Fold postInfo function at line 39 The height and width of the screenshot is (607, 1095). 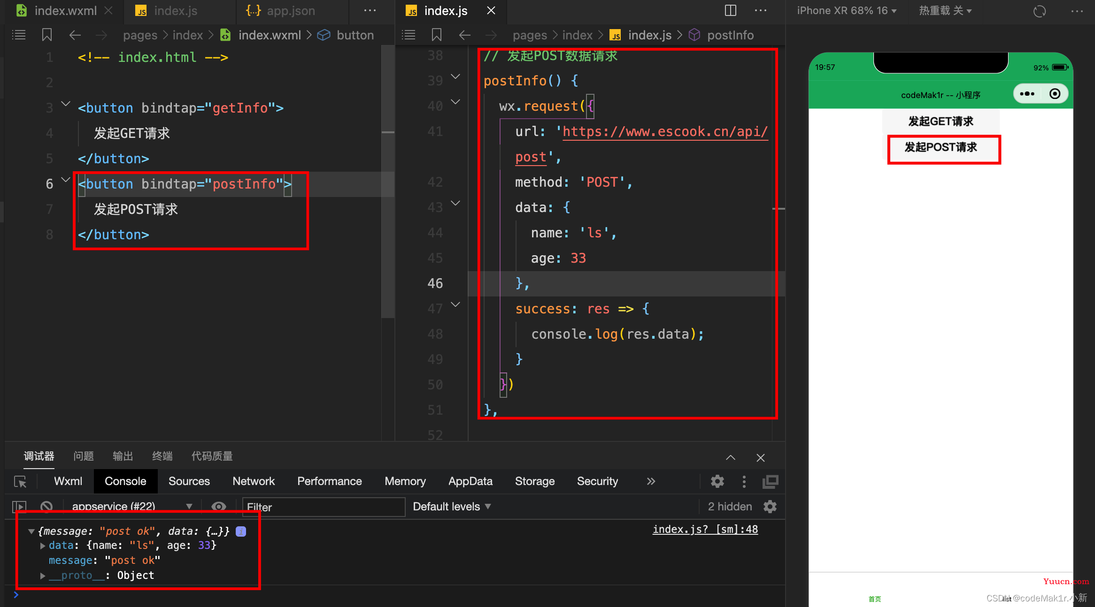pyautogui.click(x=455, y=76)
